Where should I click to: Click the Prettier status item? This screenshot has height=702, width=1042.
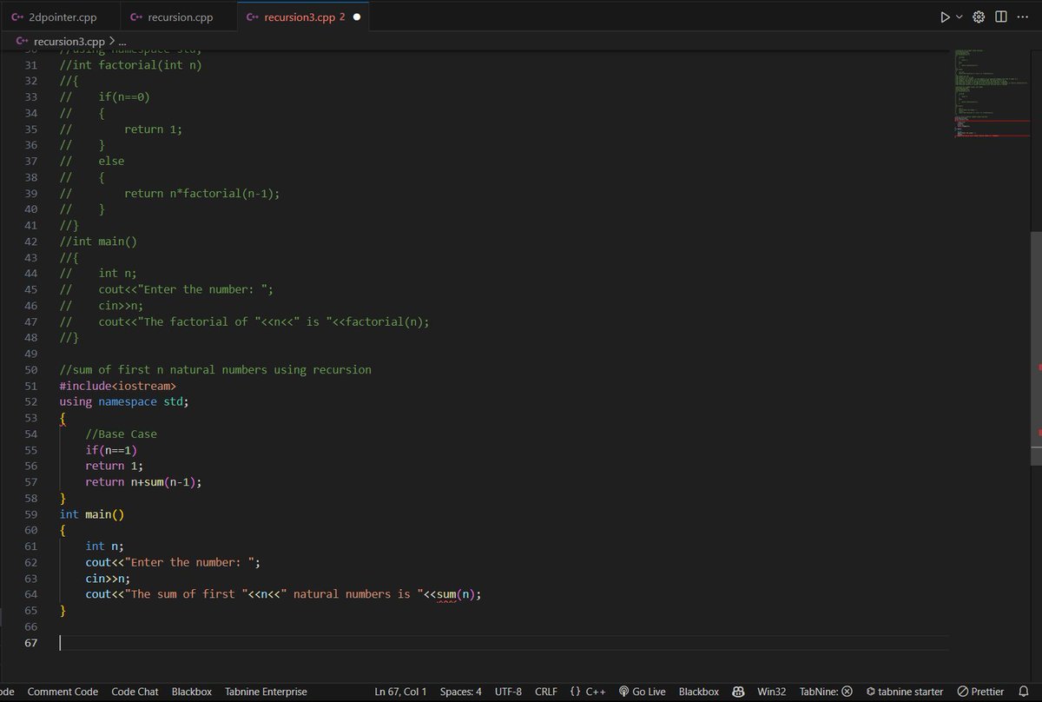[980, 692]
